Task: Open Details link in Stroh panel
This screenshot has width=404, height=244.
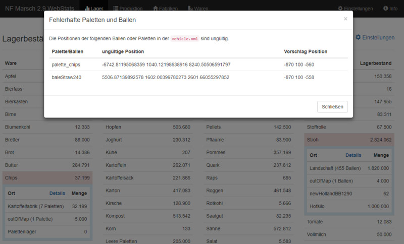Action: point(353,155)
